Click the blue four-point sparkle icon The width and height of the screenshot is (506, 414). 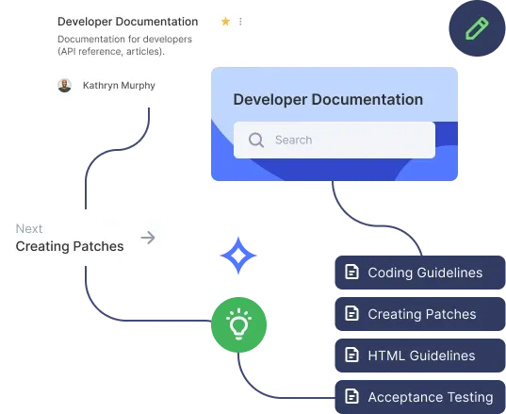(x=238, y=256)
